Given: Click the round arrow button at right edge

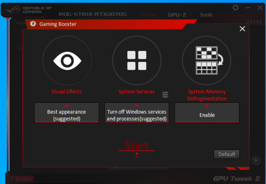Looking at the screenshot, I should coord(256,160).
